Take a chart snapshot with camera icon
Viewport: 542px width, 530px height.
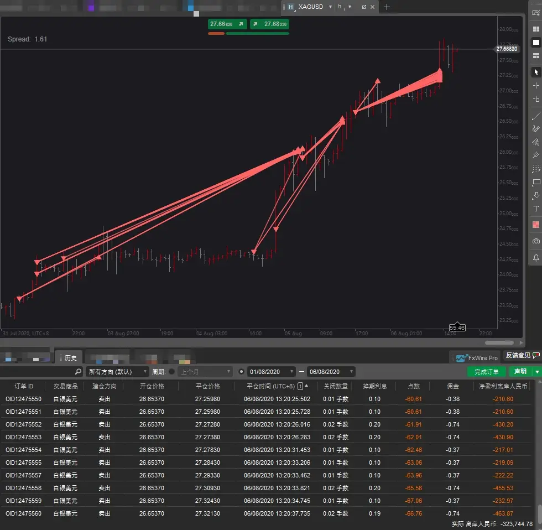[x=536, y=241]
